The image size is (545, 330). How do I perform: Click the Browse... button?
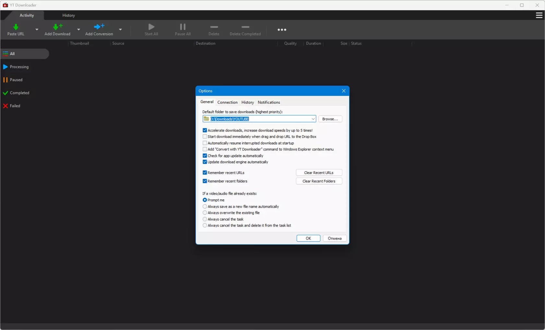tap(330, 119)
